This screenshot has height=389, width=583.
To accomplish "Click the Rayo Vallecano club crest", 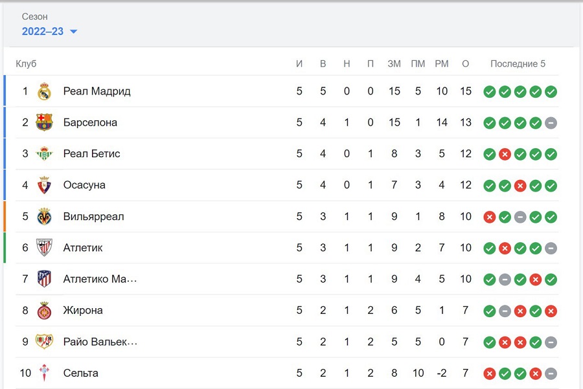I will [x=44, y=342].
